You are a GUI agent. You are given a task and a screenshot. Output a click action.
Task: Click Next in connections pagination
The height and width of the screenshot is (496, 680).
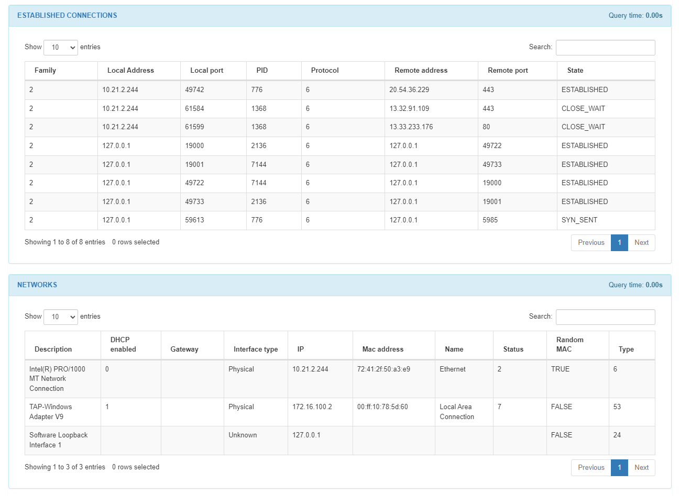641,243
